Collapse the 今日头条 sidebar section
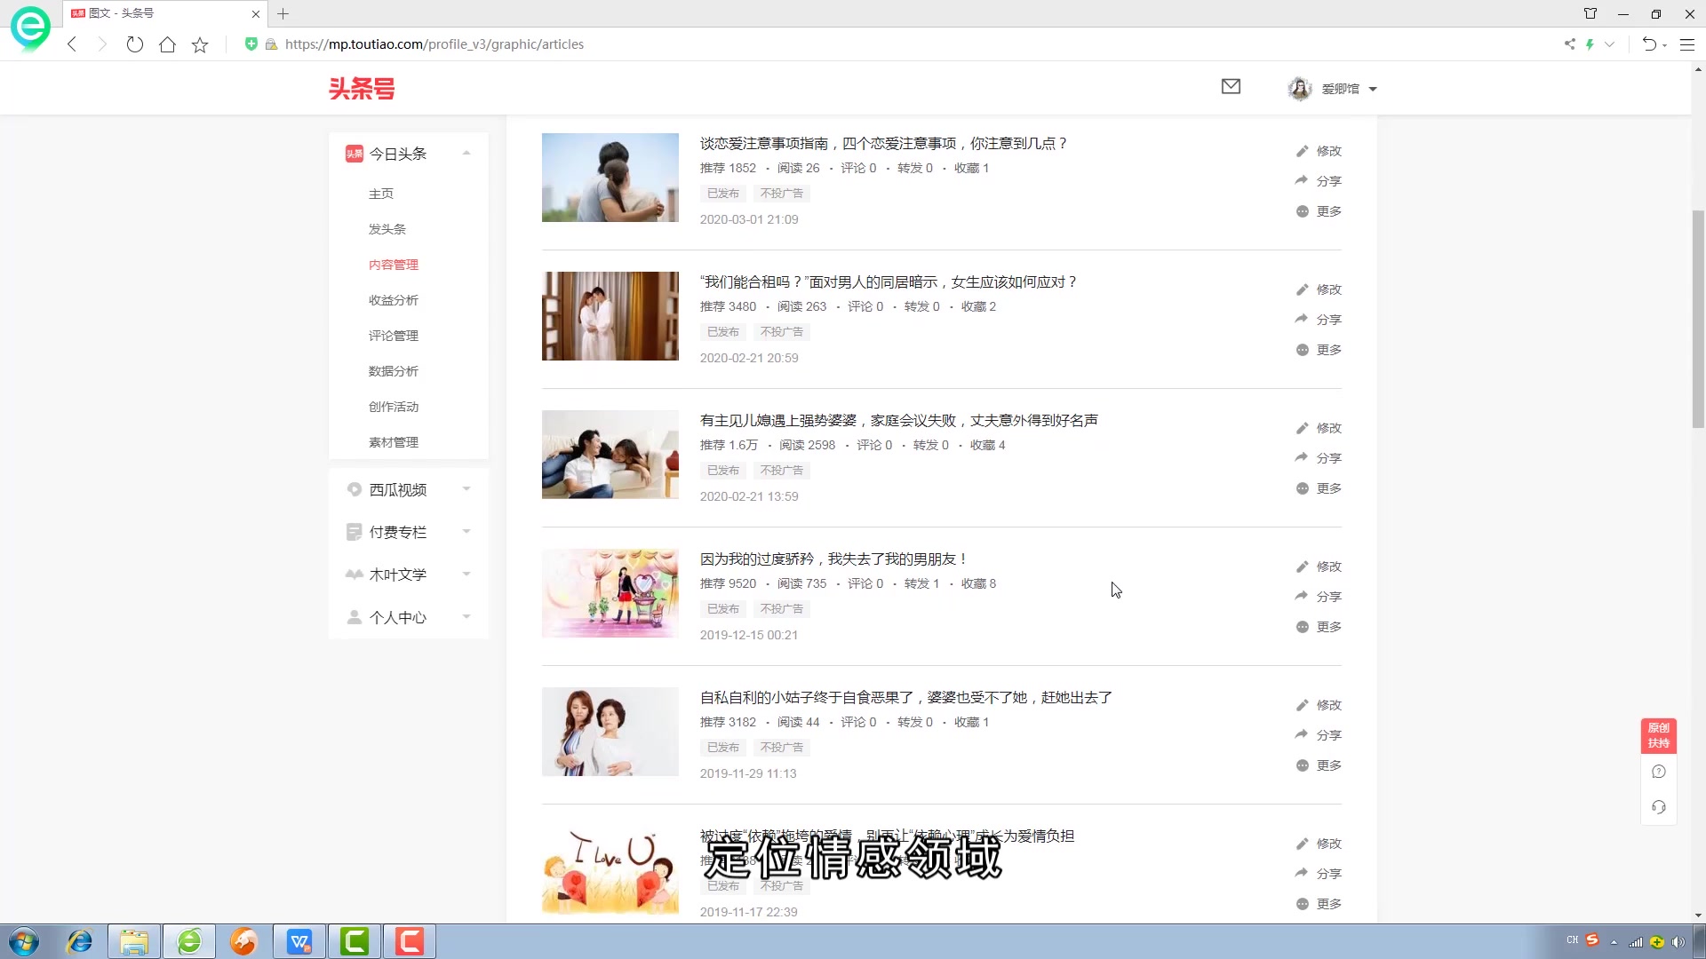The height and width of the screenshot is (959, 1706). point(466,153)
